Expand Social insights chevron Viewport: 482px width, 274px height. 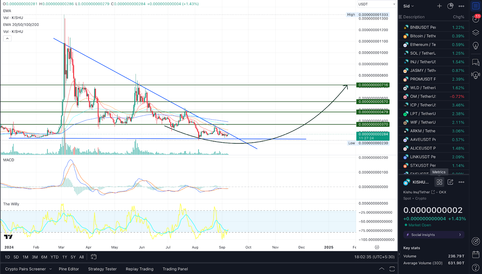point(460,235)
